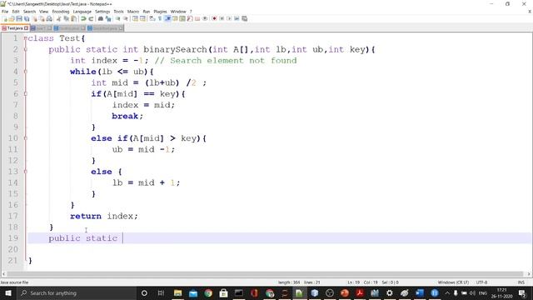Open the File menu
This screenshot has width=533, height=300.
point(5,12)
